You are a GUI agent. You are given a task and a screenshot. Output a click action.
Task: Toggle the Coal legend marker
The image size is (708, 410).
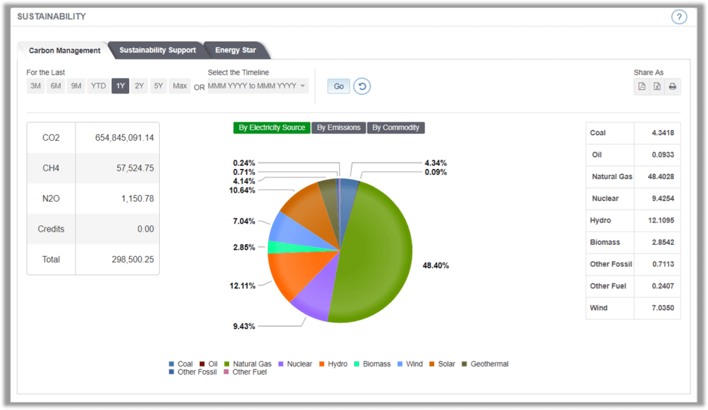tap(172, 364)
